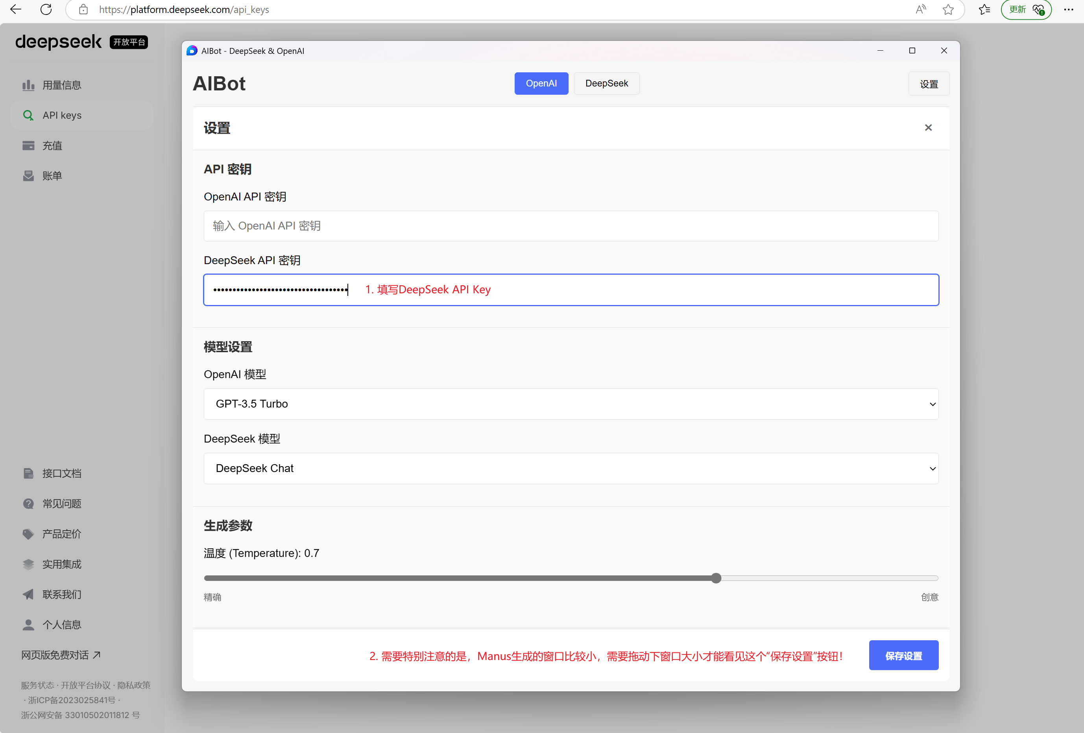
Task: Click the API keys search icon
Action: pyautogui.click(x=28, y=115)
